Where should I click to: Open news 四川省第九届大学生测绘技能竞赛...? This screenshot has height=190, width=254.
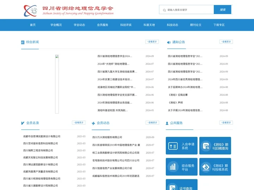click(117, 72)
